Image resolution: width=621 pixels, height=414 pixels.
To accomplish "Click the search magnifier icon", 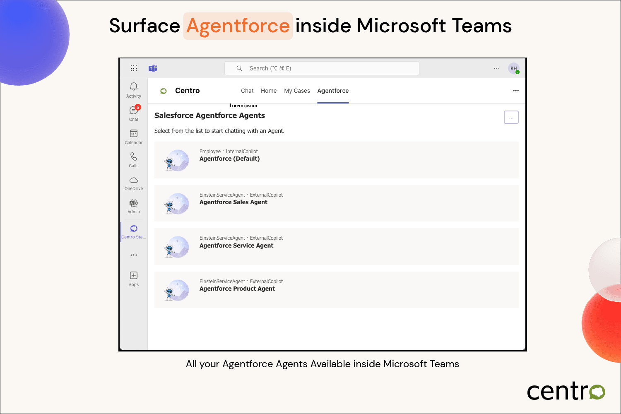I will (239, 68).
